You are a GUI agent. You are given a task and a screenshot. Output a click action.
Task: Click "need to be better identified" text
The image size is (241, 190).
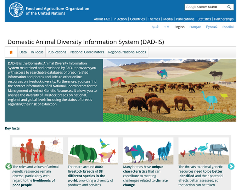[x=201, y=174]
